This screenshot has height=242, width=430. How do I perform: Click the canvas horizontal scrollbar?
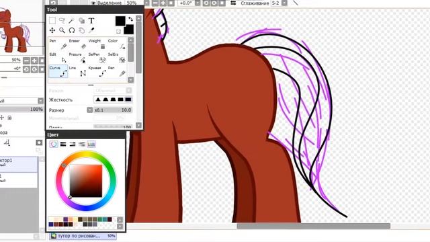(314, 226)
